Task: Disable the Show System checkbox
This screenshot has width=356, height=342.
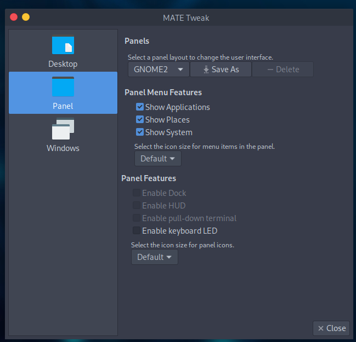Action: (x=140, y=132)
